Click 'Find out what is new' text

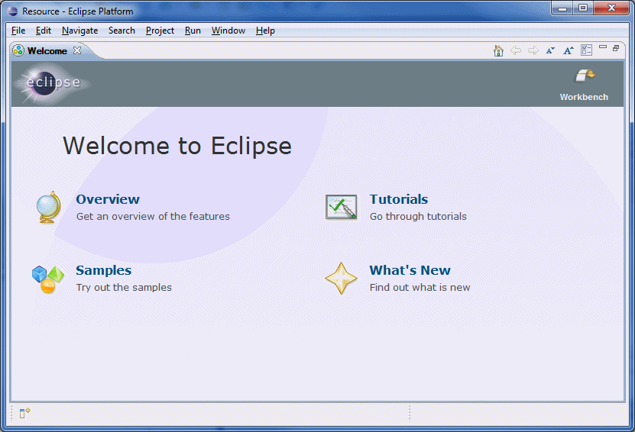(x=420, y=287)
